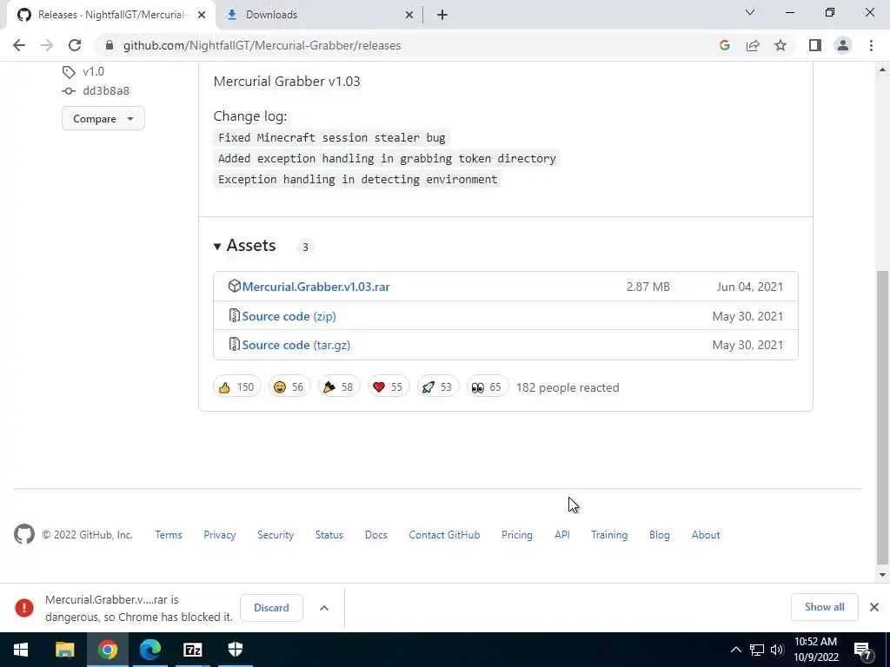
Task: Open File Explorer from the taskbar
Action: pyautogui.click(x=64, y=650)
